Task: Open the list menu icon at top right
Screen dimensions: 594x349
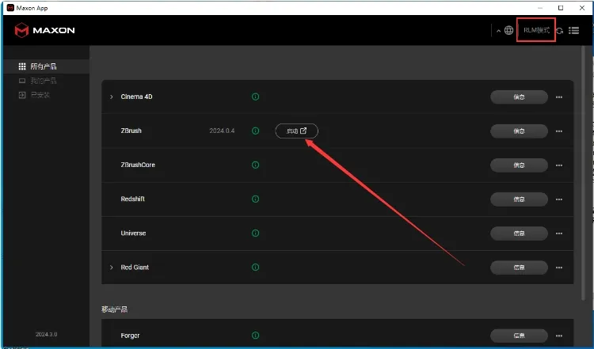Action: pos(573,30)
